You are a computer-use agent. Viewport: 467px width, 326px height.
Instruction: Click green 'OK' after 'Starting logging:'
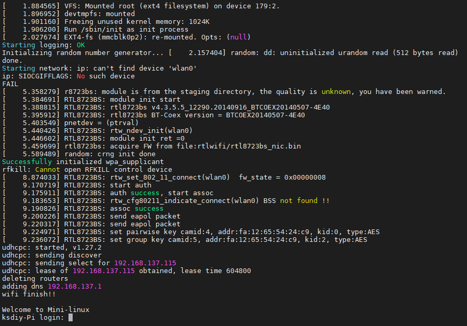[x=81, y=45]
